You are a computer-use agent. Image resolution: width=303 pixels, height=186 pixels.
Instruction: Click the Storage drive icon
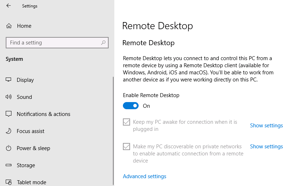(x=9, y=165)
